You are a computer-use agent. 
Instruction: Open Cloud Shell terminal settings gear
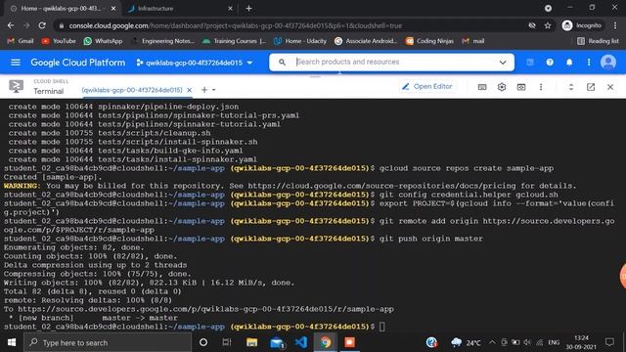click(x=502, y=87)
